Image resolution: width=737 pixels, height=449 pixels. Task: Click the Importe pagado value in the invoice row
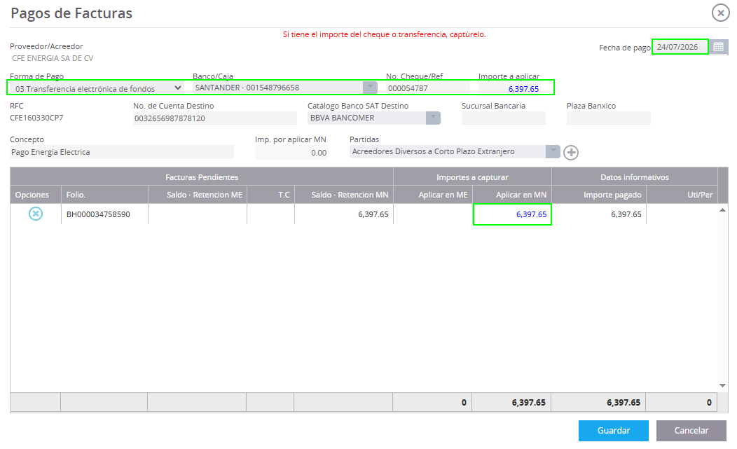pos(626,214)
